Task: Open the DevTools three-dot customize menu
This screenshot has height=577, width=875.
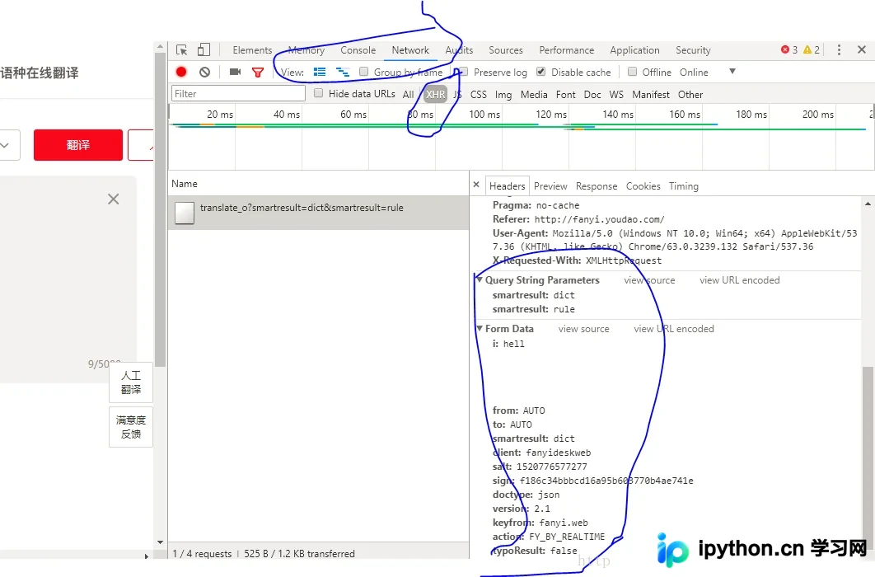Action: (x=839, y=49)
